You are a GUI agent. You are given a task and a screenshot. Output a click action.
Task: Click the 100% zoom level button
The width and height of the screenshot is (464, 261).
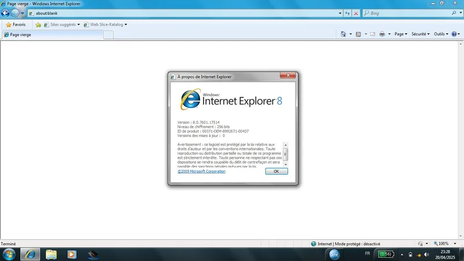coord(441,244)
